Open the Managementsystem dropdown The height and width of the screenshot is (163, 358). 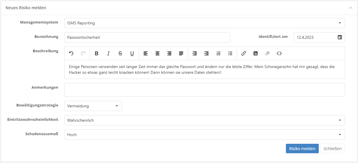tap(204, 23)
